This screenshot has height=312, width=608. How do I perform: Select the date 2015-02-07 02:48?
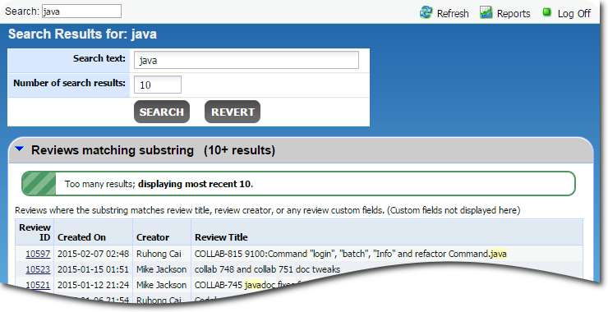(93, 255)
